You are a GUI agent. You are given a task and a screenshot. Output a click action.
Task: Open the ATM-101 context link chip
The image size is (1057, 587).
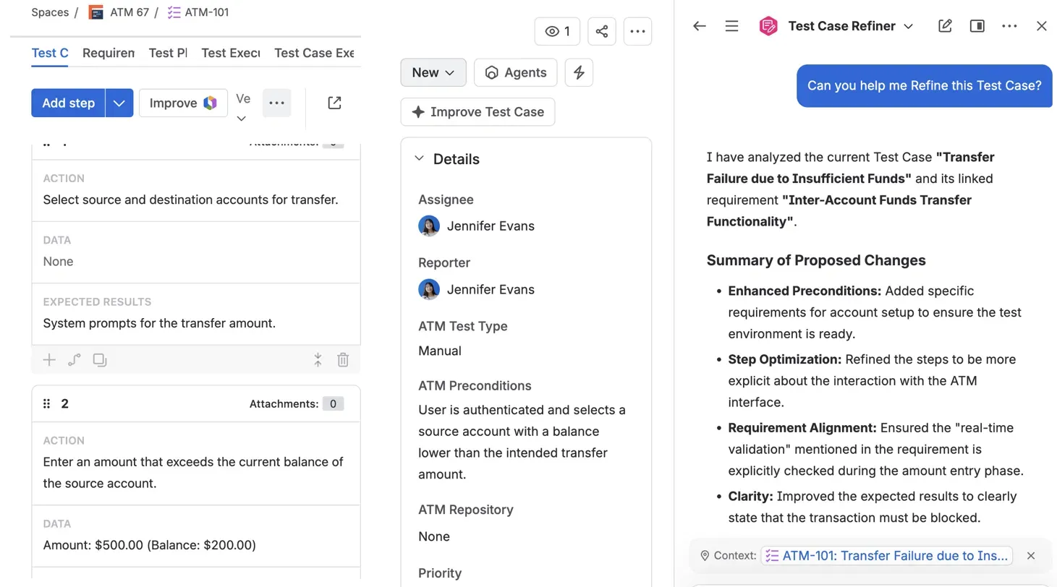(x=886, y=556)
